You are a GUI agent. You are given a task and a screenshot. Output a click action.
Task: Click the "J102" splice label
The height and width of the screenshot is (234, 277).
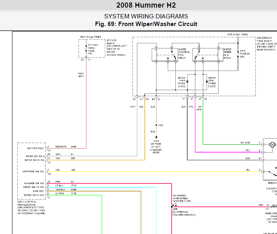[161, 125]
